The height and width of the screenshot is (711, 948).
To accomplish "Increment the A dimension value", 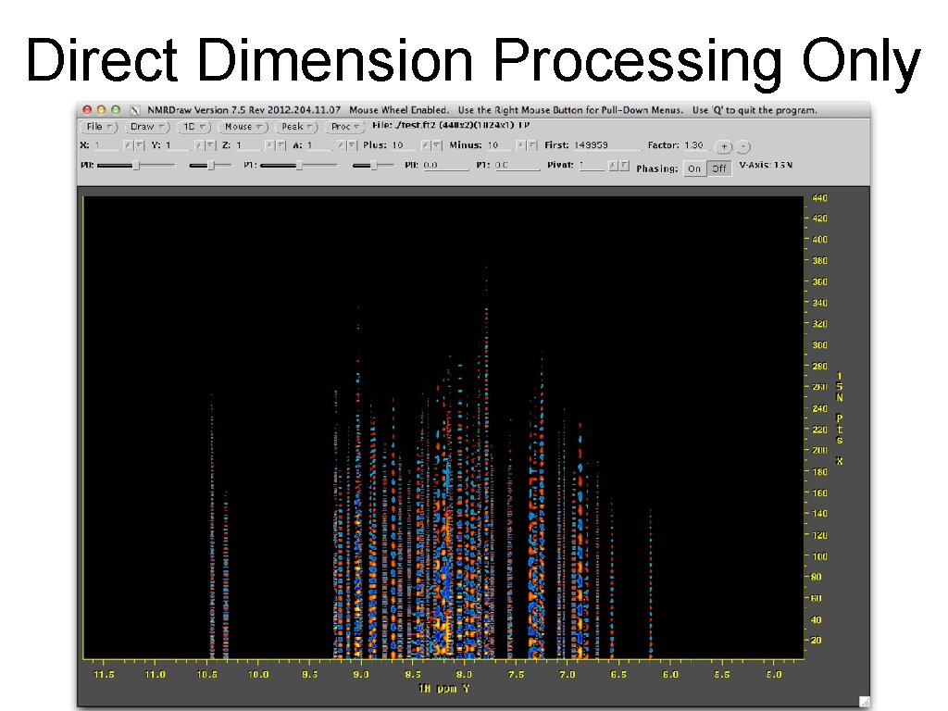I will (341, 146).
